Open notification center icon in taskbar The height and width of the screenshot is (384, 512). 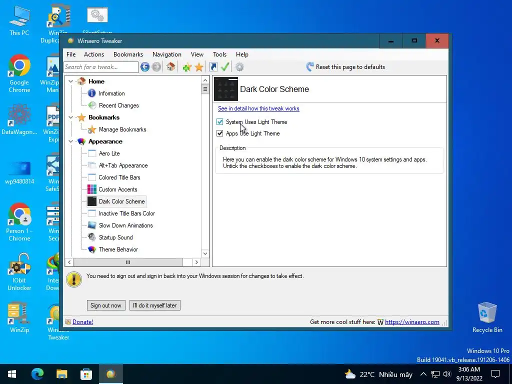coord(495,374)
